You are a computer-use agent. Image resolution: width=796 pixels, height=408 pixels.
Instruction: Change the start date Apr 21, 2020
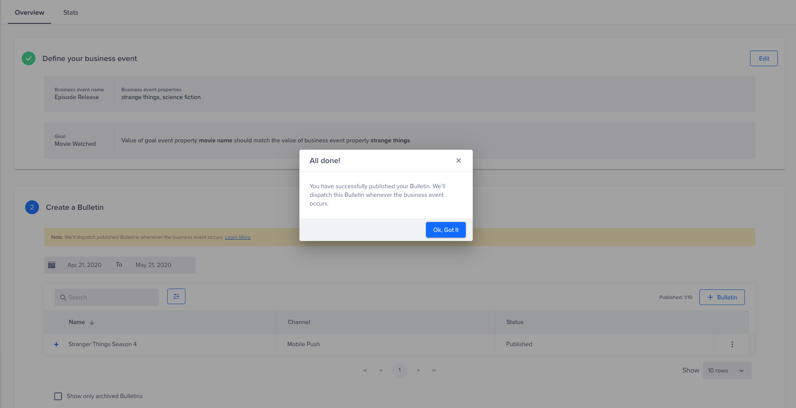(84, 265)
